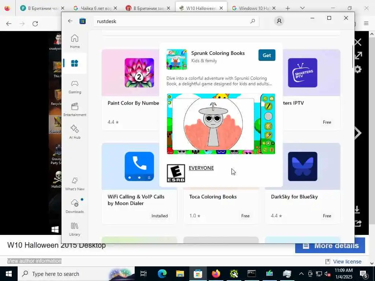Close the image viewer with X
The height and width of the screenshot is (281, 375).
(x=358, y=42)
